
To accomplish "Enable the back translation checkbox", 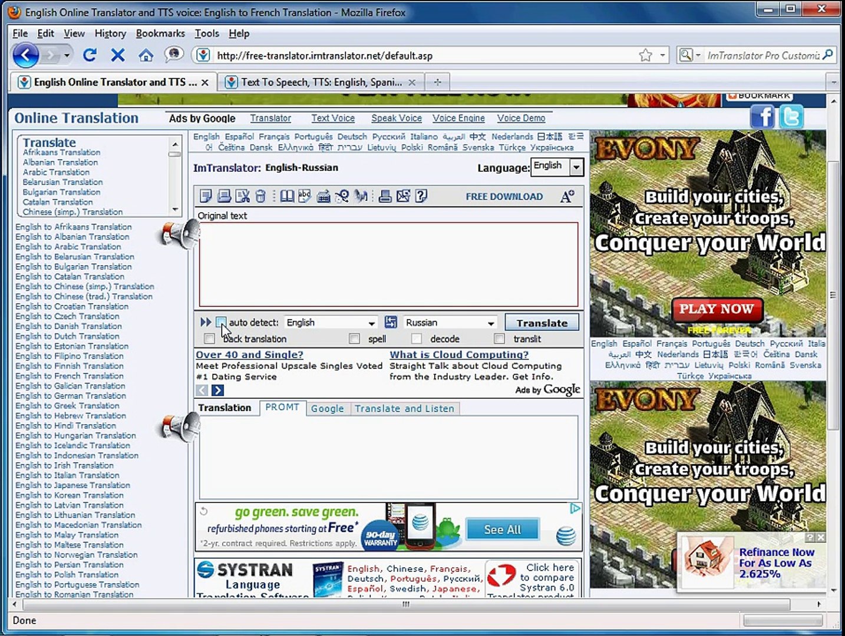I will [x=209, y=339].
